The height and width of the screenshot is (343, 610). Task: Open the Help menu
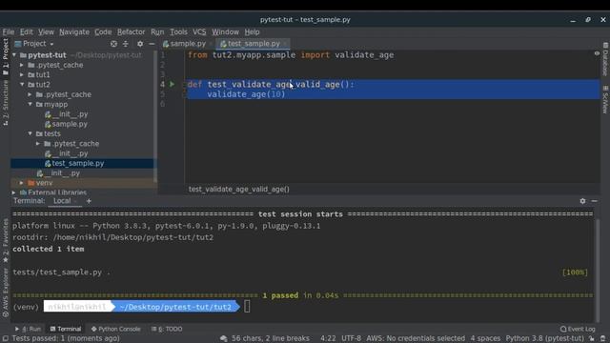pyautogui.click(x=252, y=31)
